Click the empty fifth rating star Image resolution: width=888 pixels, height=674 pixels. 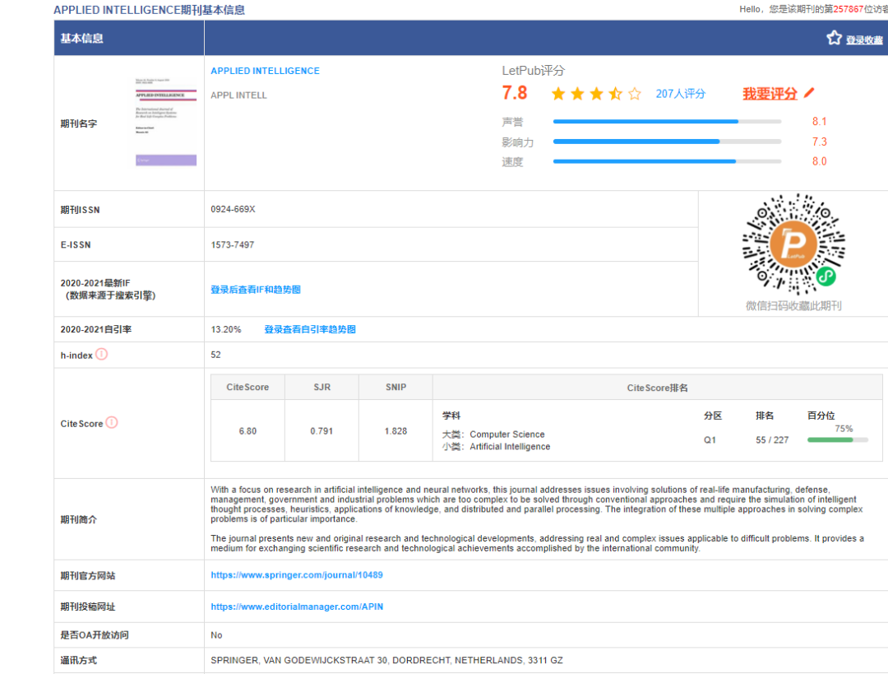click(635, 94)
